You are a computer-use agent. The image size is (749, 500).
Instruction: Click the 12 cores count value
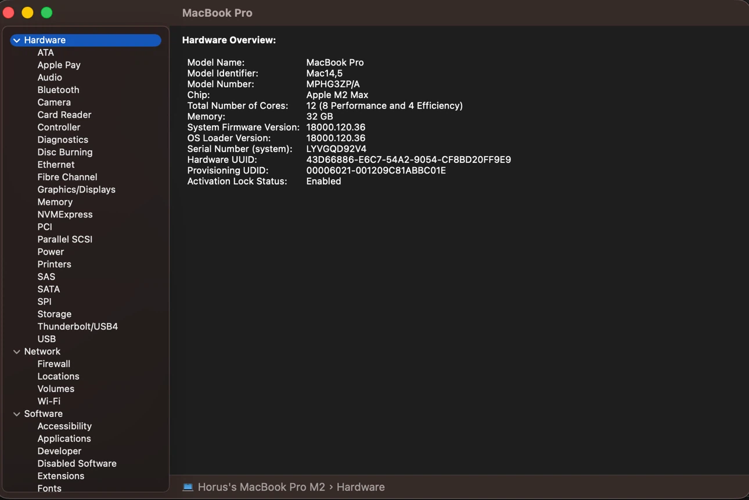pyautogui.click(x=384, y=106)
